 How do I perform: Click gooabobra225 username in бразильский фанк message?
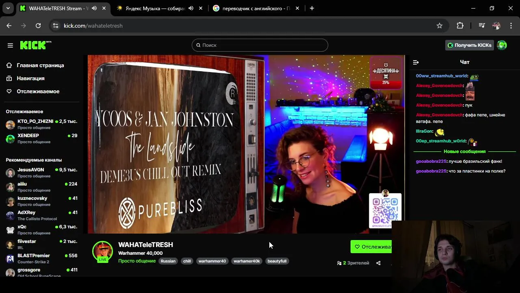[431, 161]
